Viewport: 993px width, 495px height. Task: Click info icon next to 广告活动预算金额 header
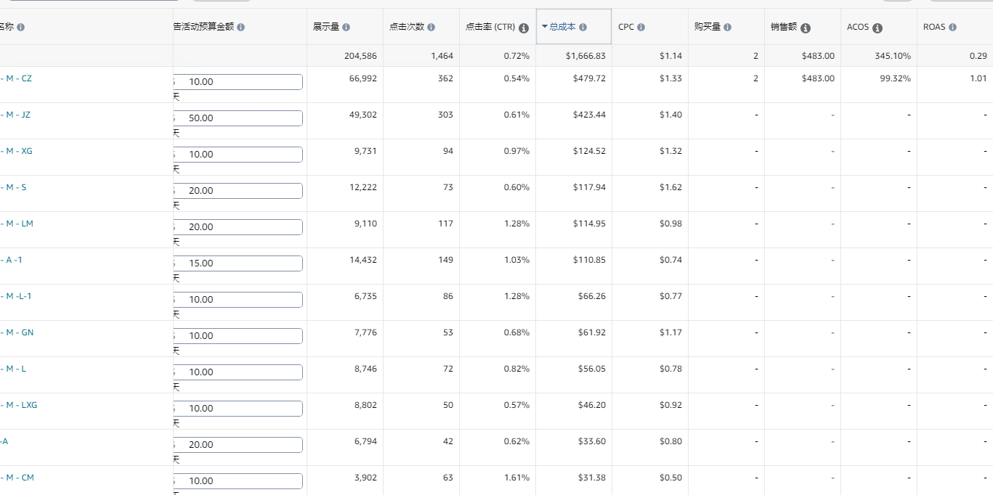coord(240,28)
